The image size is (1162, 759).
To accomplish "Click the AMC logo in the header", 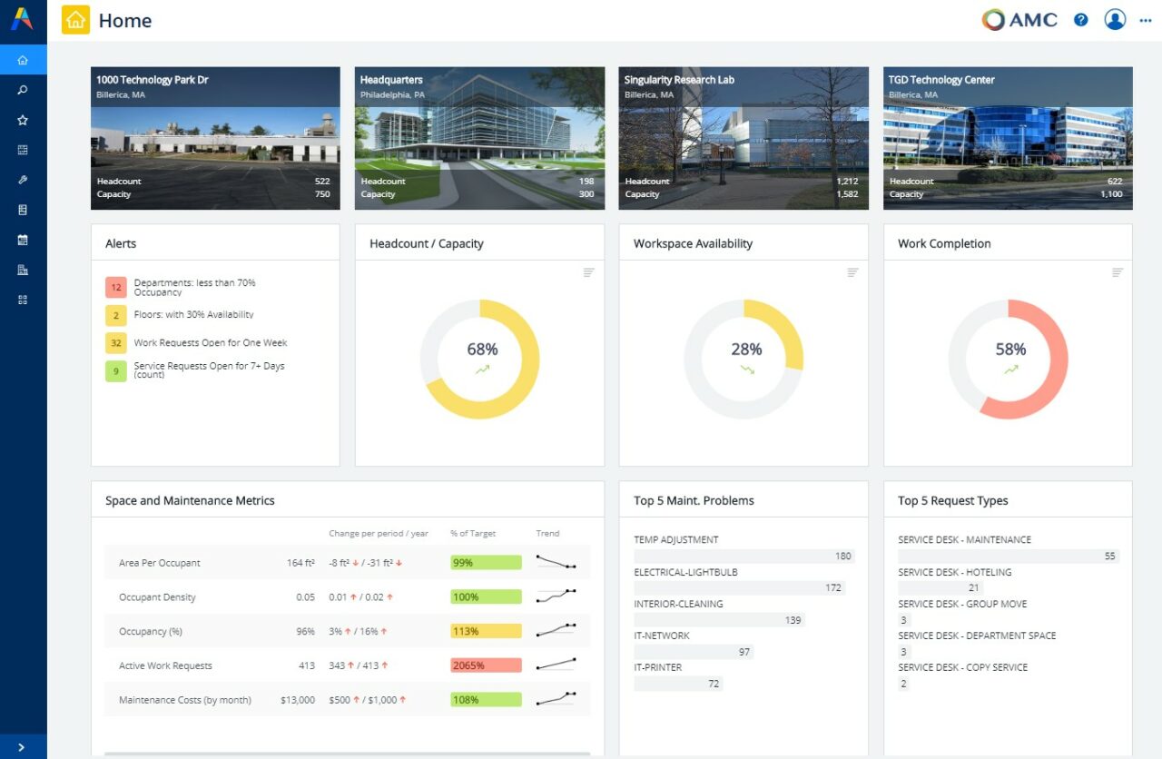I will (1019, 19).
